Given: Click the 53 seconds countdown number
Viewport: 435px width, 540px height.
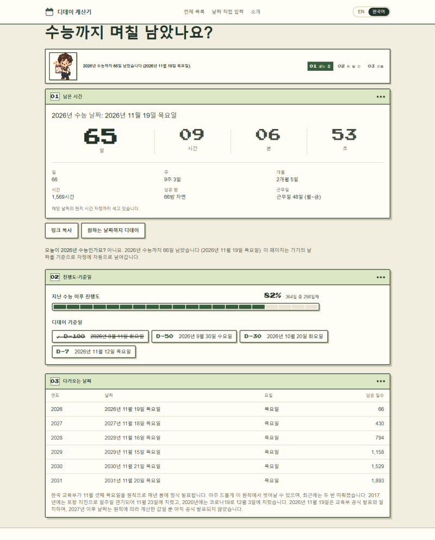Looking at the screenshot, I should coord(344,134).
